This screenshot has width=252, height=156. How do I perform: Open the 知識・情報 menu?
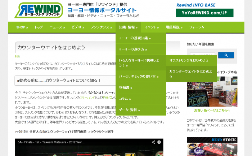(128, 27)
